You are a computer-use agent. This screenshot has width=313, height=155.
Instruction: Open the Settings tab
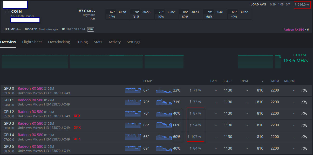click(133, 42)
